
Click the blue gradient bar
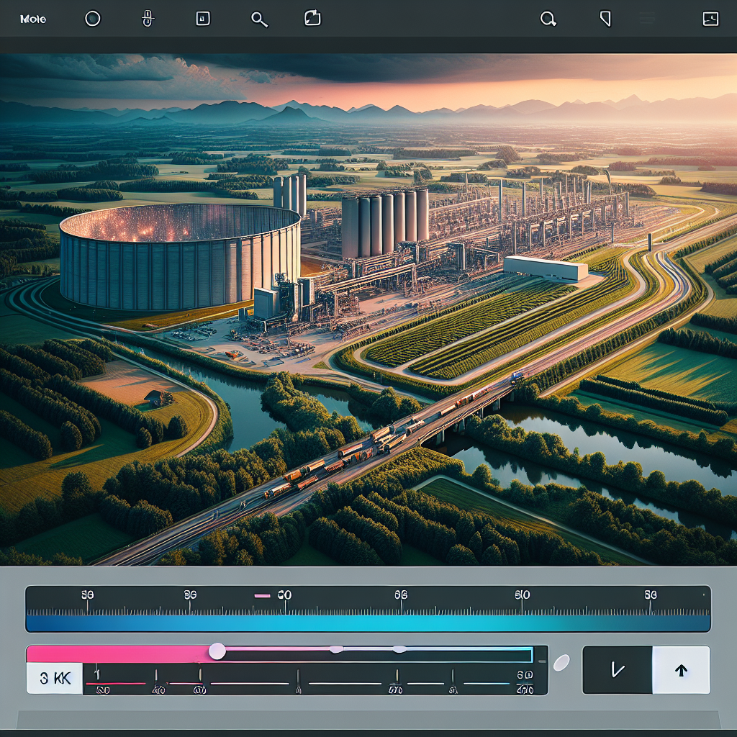(x=368, y=622)
